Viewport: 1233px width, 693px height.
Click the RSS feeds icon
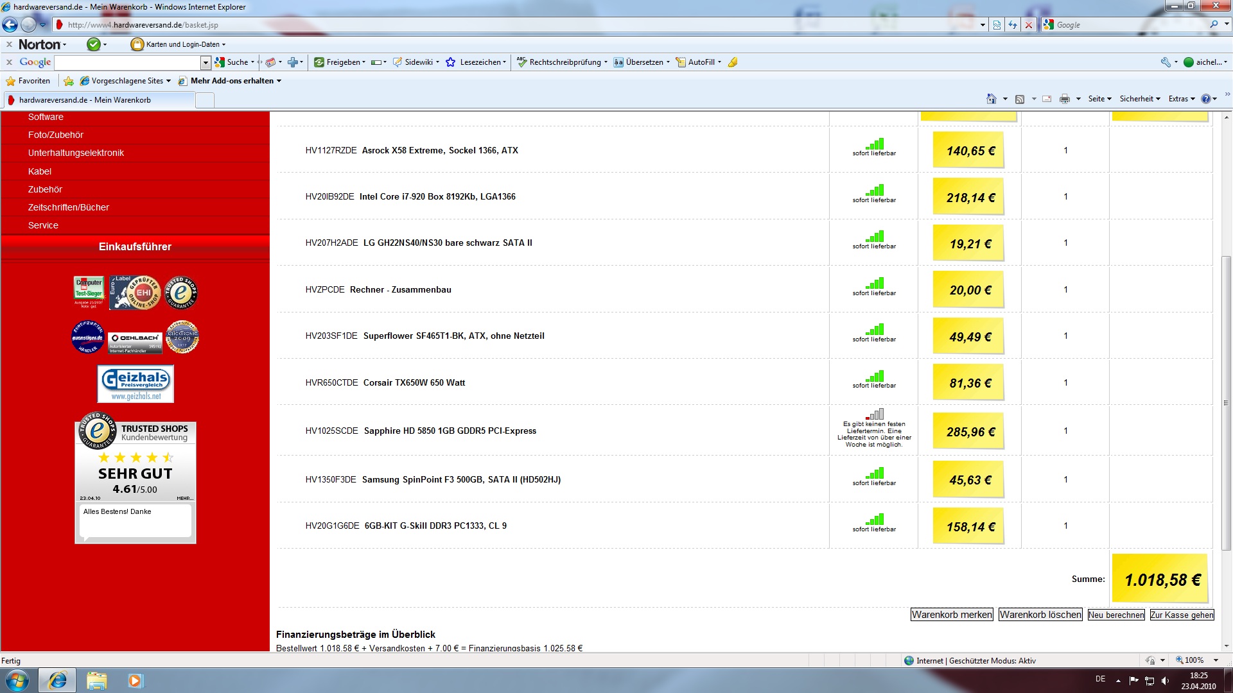coord(1019,99)
